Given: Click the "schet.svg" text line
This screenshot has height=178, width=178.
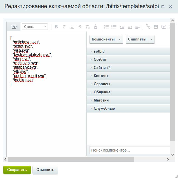Looking at the screenshot, I should pyautogui.click(x=23, y=46).
